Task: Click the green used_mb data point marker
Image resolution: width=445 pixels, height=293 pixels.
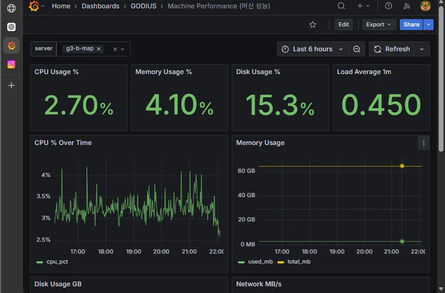Action: click(x=402, y=241)
